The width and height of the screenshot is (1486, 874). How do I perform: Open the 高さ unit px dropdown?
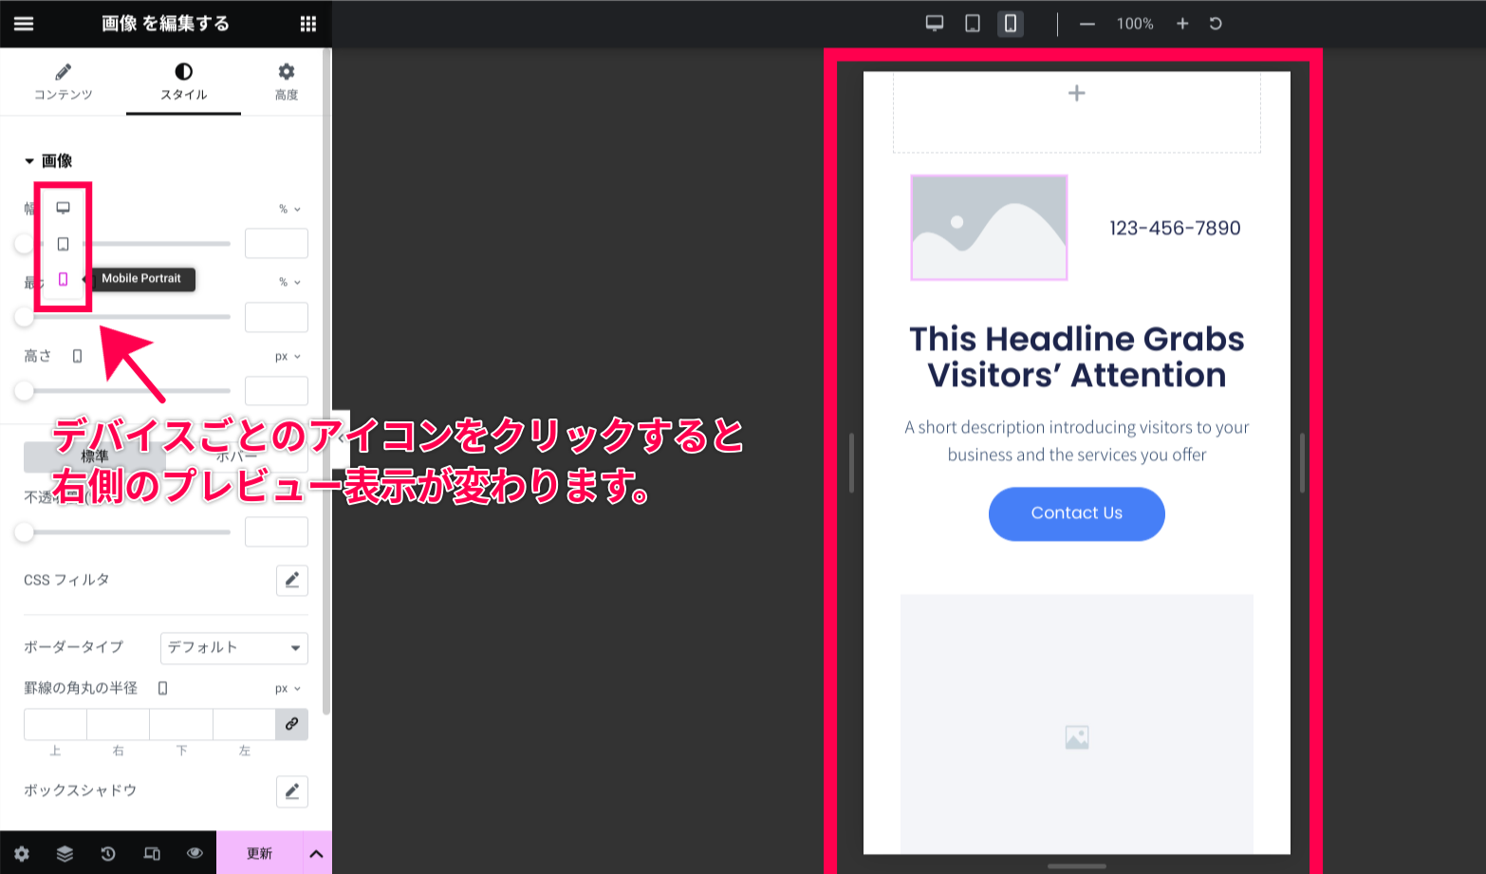tap(288, 357)
